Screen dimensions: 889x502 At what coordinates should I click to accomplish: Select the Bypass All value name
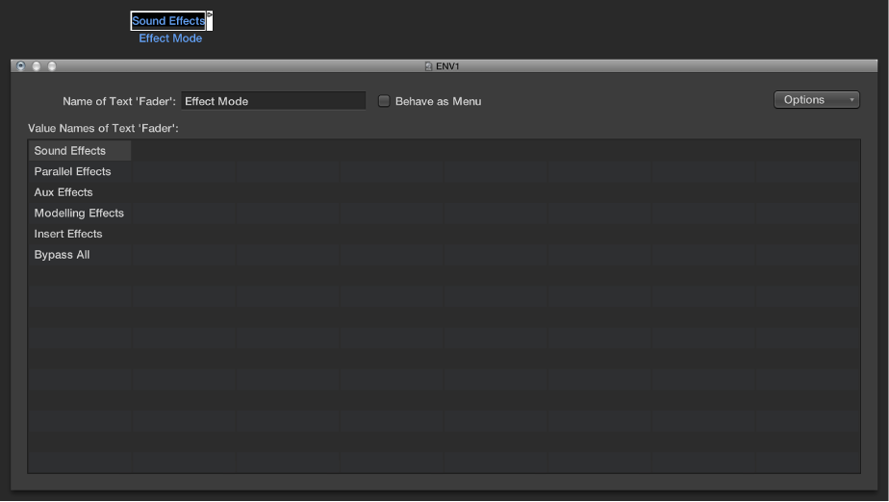(80, 255)
